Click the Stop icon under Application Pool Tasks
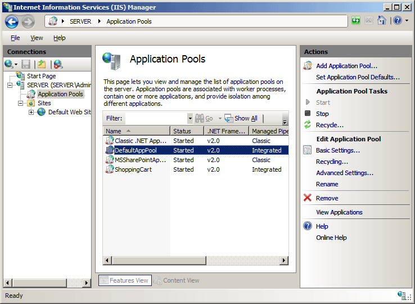This screenshot has height=304, width=415. [x=308, y=114]
